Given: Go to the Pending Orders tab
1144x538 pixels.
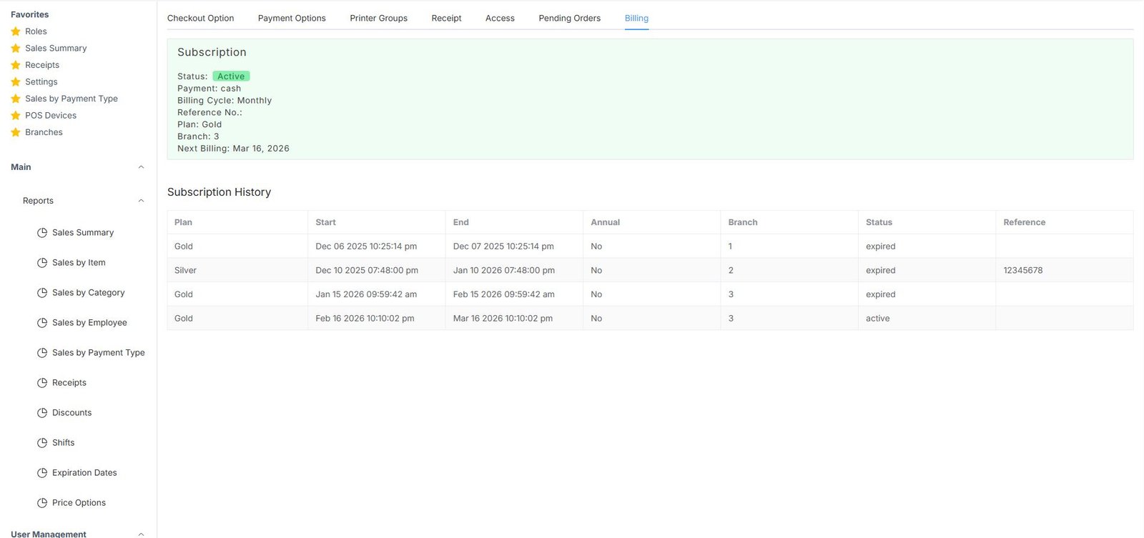Looking at the screenshot, I should tap(569, 19).
